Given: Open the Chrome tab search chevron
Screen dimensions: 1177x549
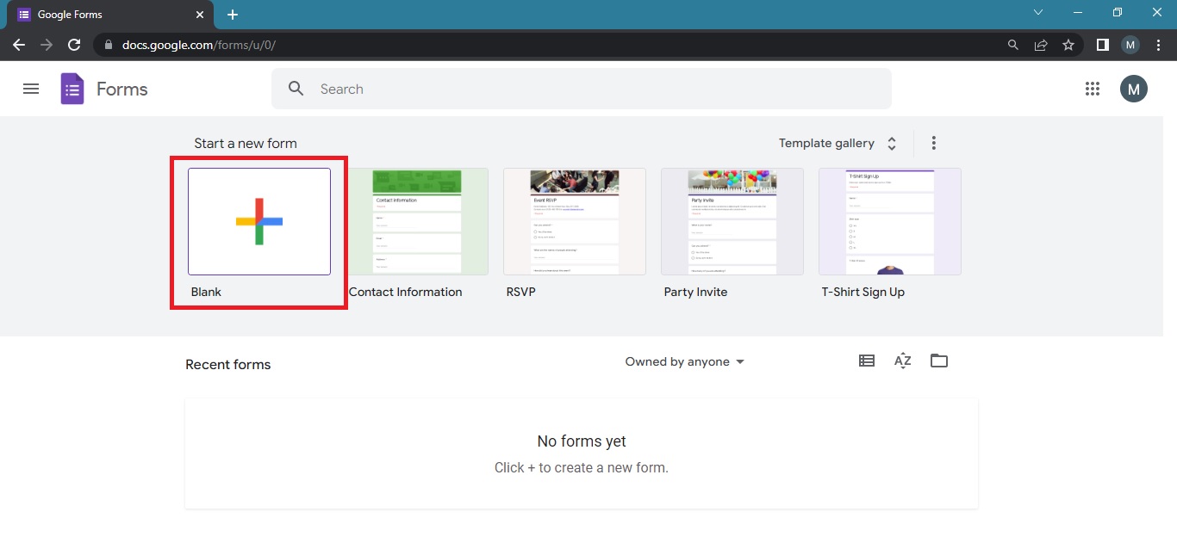Looking at the screenshot, I should (x=1038, y=13).
